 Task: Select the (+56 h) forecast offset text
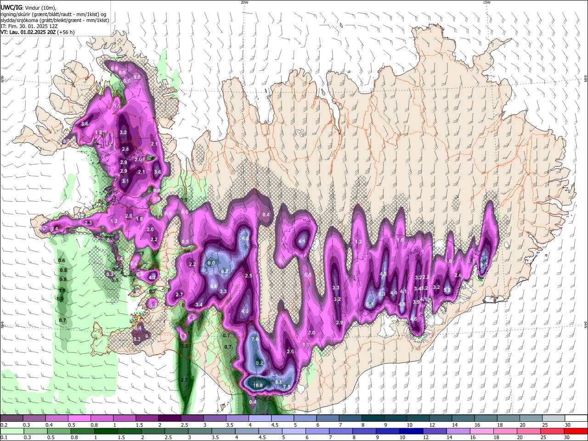tap(66, 33)
